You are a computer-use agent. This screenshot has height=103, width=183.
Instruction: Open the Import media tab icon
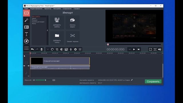[27, 13]
